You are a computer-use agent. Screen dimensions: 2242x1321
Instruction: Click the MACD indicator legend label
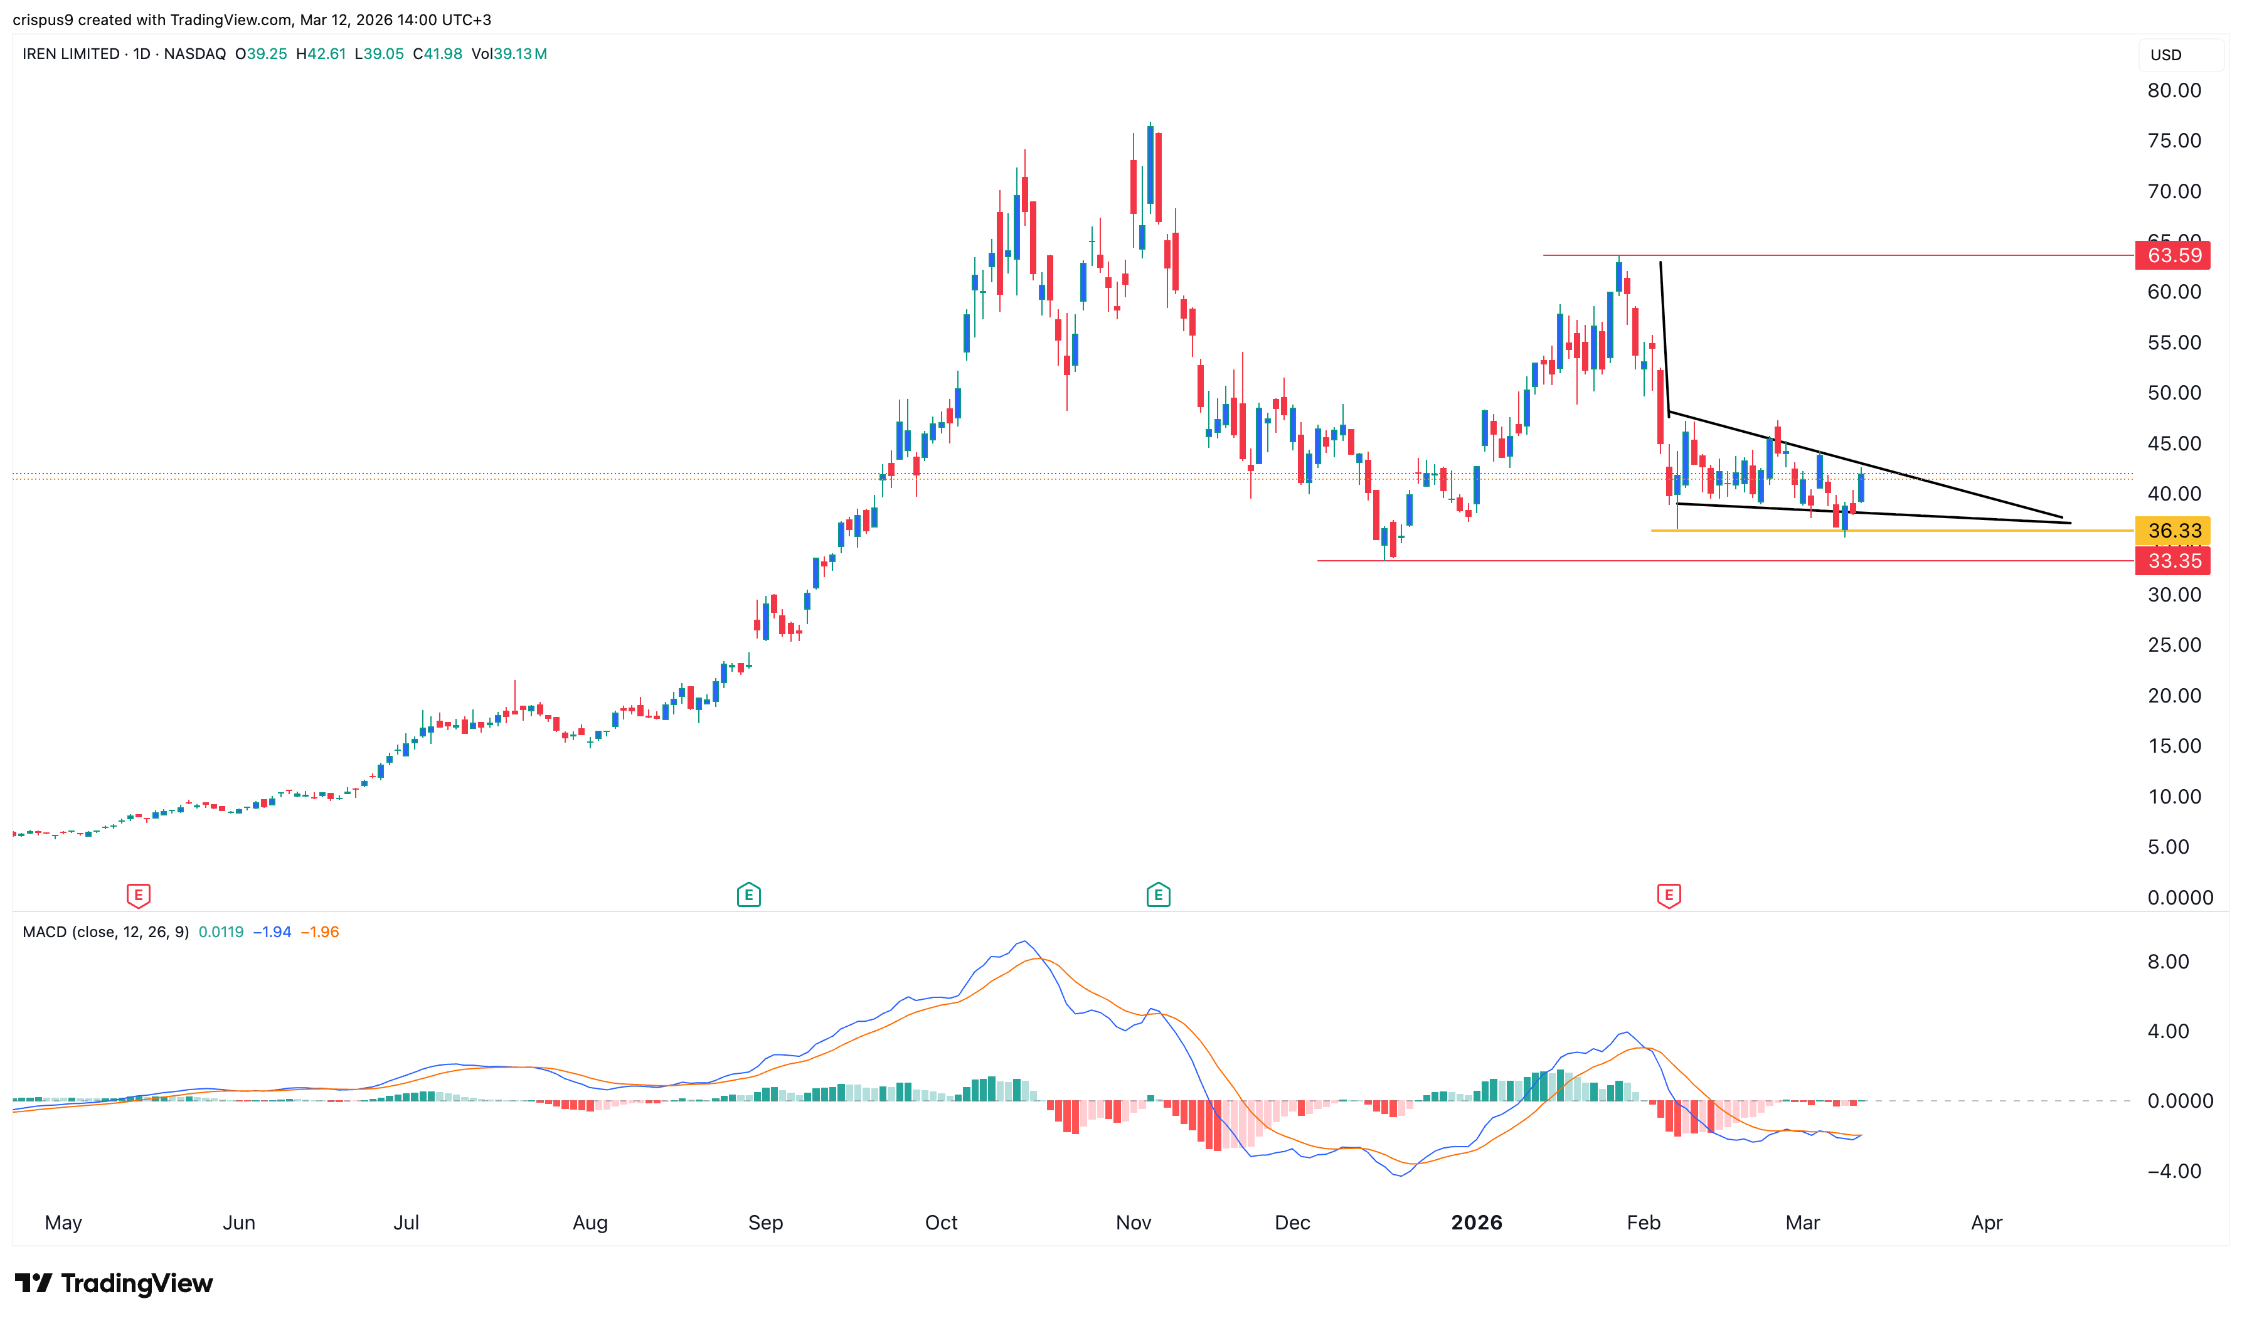(x=105, y=932)
